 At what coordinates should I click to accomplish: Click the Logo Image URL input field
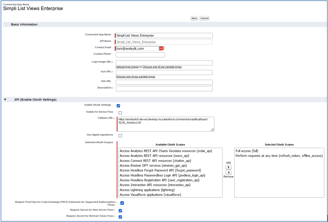[164, 63]
